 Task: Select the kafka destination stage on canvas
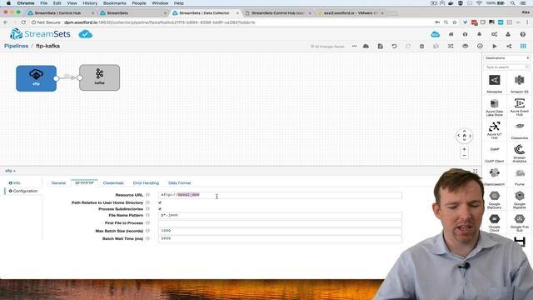coord(99,77)
